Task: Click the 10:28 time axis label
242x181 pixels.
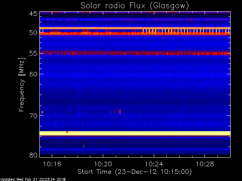Action: pos(205,164)
